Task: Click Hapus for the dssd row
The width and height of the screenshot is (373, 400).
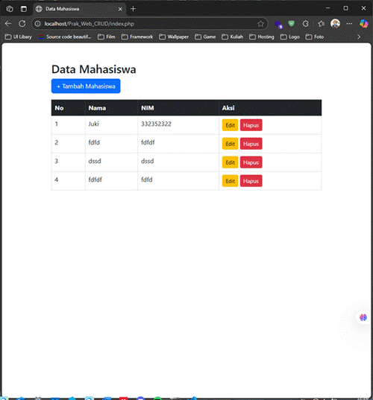Action: click(251, 162)
